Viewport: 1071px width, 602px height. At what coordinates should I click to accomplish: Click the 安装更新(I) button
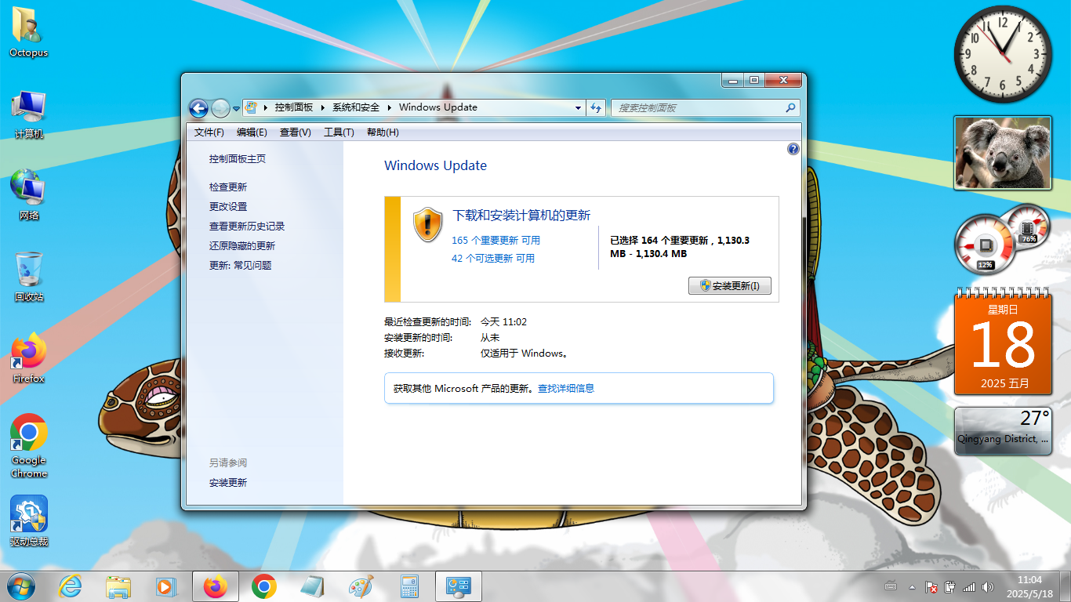730,286
